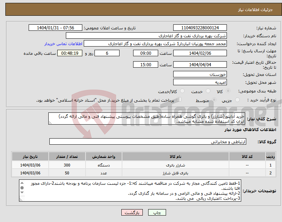Click the تاریخ نیاز column header

tap(30, 156)
